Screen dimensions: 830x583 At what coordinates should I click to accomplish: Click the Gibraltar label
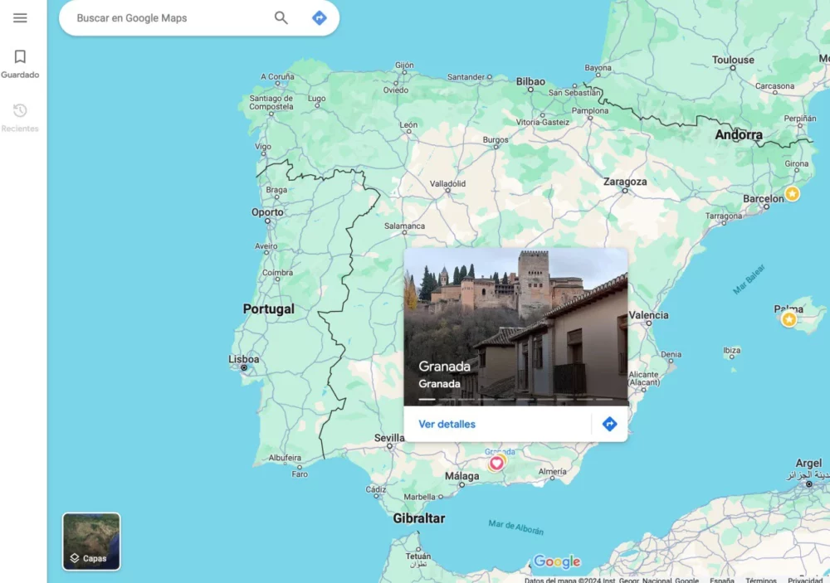[x=418, y=518]
